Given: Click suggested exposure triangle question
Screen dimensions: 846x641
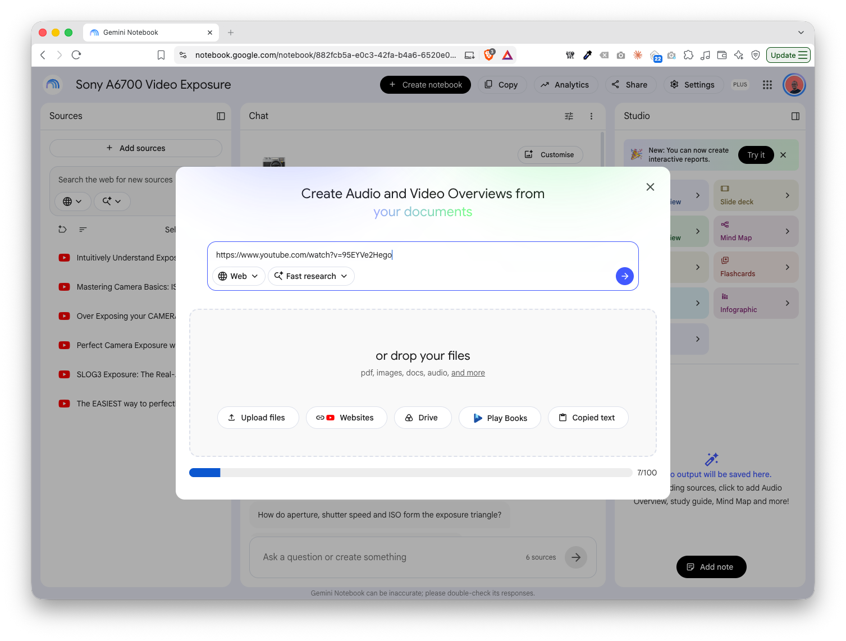Looking at the screenshot, I should (379, 515).
